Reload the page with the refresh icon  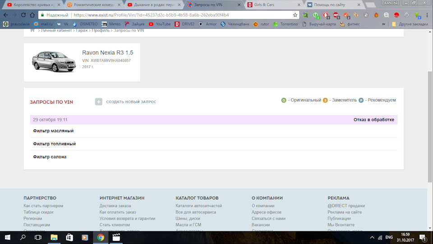[x=23, y=15]
